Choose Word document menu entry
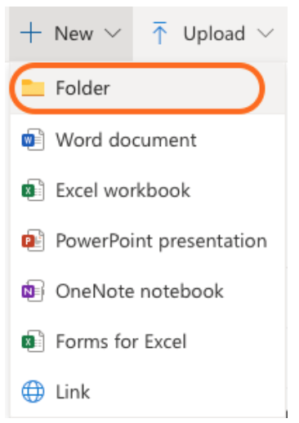299x423 pixels. point(148,140)
